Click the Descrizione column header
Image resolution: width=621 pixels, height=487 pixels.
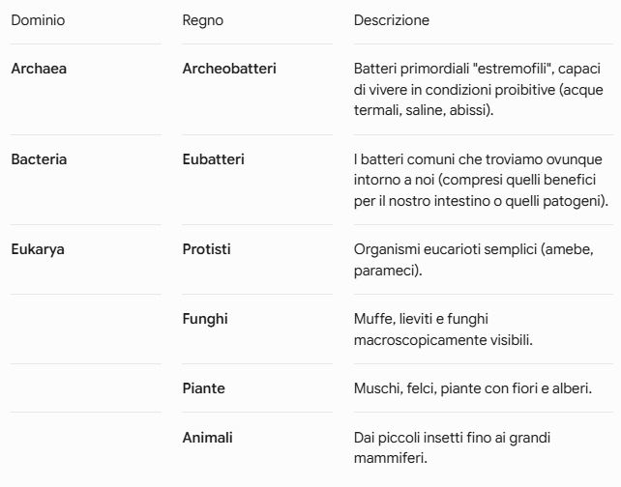click(392, 20)
